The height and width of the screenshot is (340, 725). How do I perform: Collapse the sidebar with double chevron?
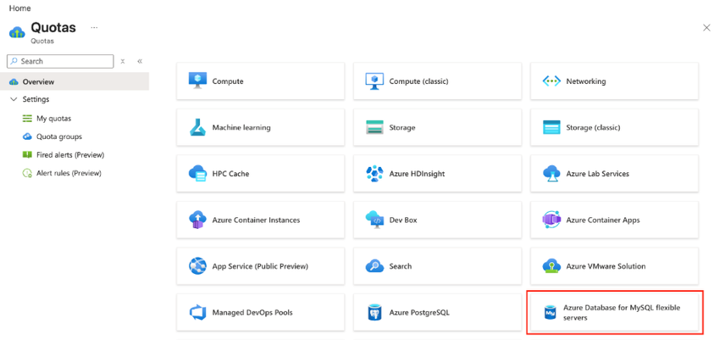click(x=140, y=61)
